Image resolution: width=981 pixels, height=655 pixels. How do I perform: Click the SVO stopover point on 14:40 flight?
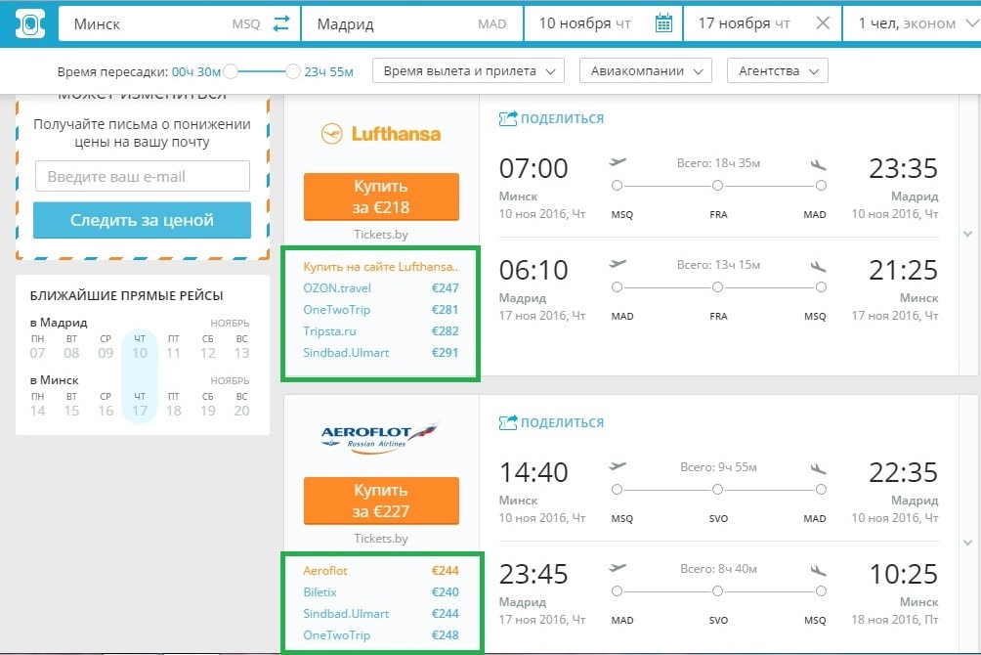coord(717,490)
